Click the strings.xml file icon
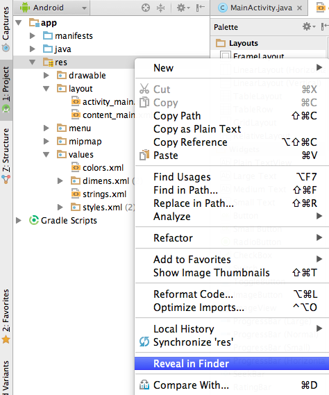329x395 pixels. tap(76, 194)
